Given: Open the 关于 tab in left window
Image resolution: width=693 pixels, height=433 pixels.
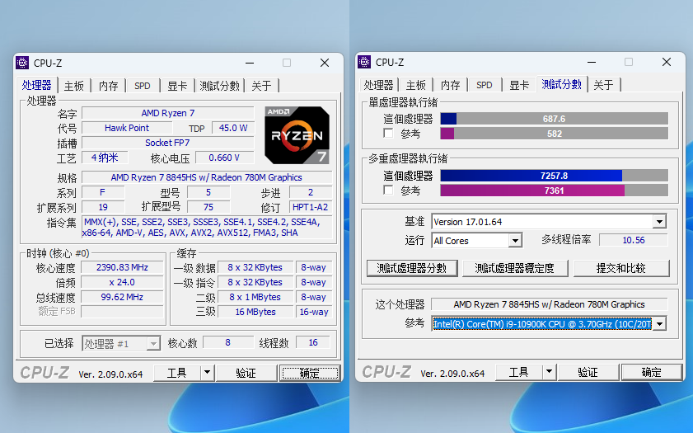Looking at the screenshot, I should [261, 86].
